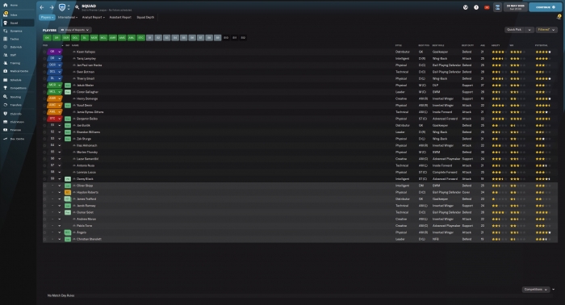Click the green STC position slot chip

pyautogui.click(x=141, y=37)
